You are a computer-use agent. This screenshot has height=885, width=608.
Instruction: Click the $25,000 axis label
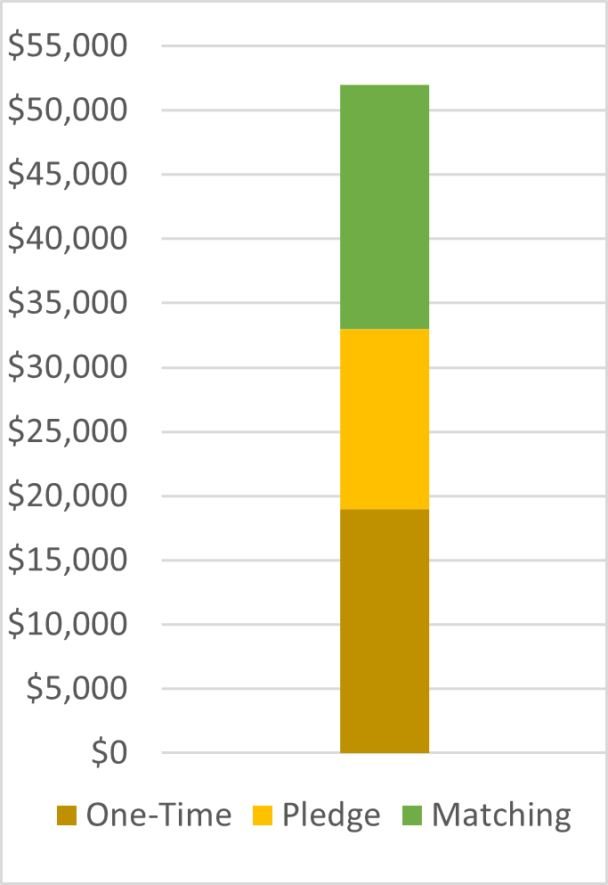[x=68, y=431]
